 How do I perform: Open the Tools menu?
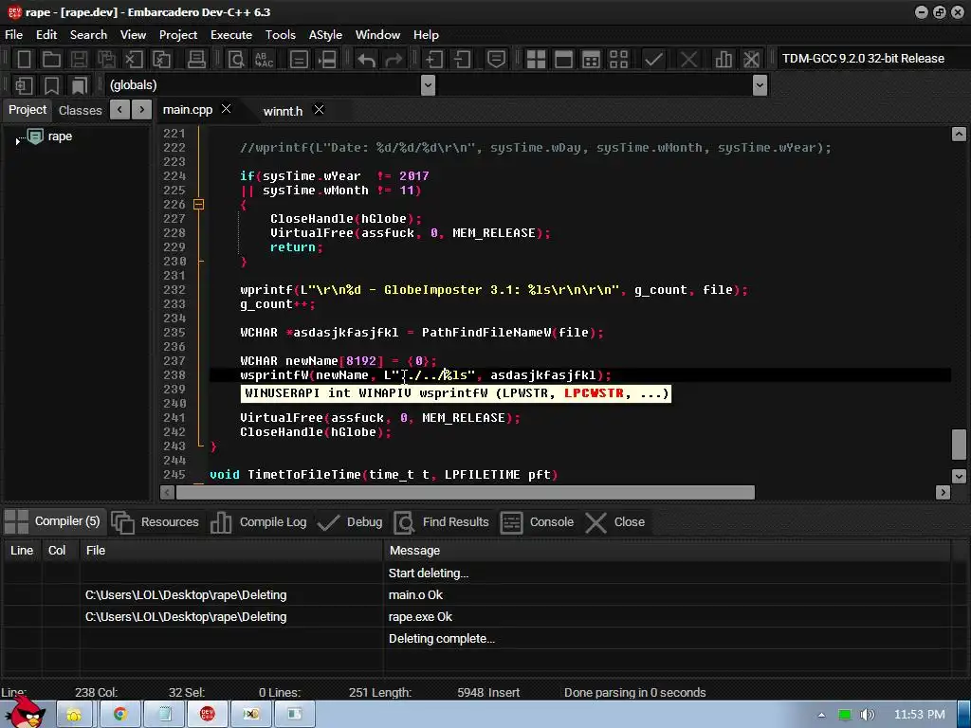pyautogui.click(x=280, y=35)
